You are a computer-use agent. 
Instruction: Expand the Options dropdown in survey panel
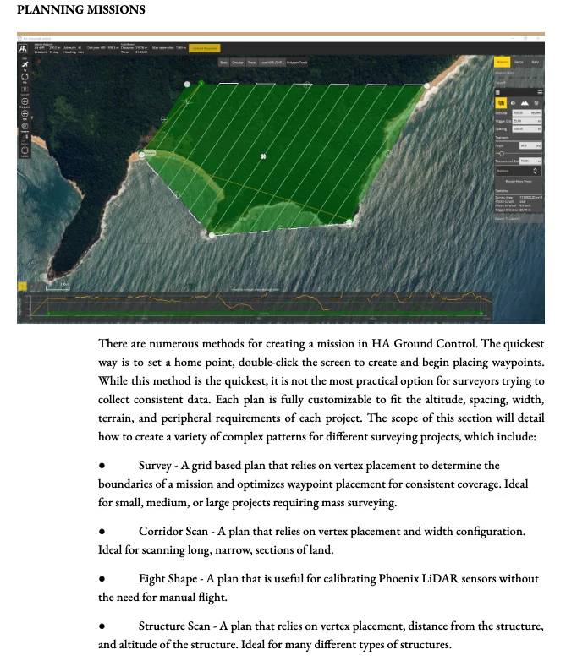coord(519,171)
